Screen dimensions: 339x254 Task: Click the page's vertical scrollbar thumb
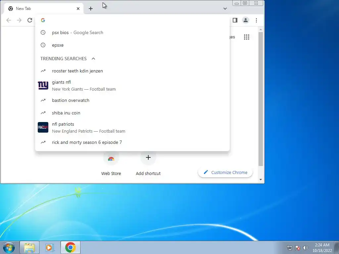261,99
